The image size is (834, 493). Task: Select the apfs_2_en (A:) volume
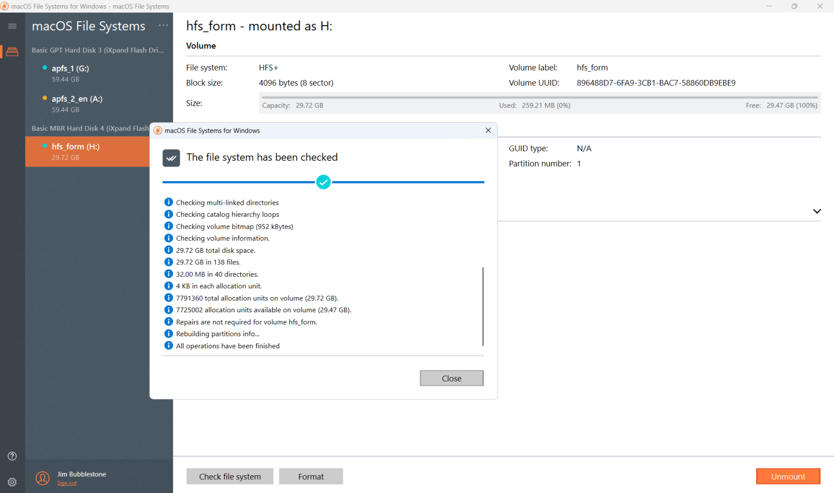[x=99, y=104]
